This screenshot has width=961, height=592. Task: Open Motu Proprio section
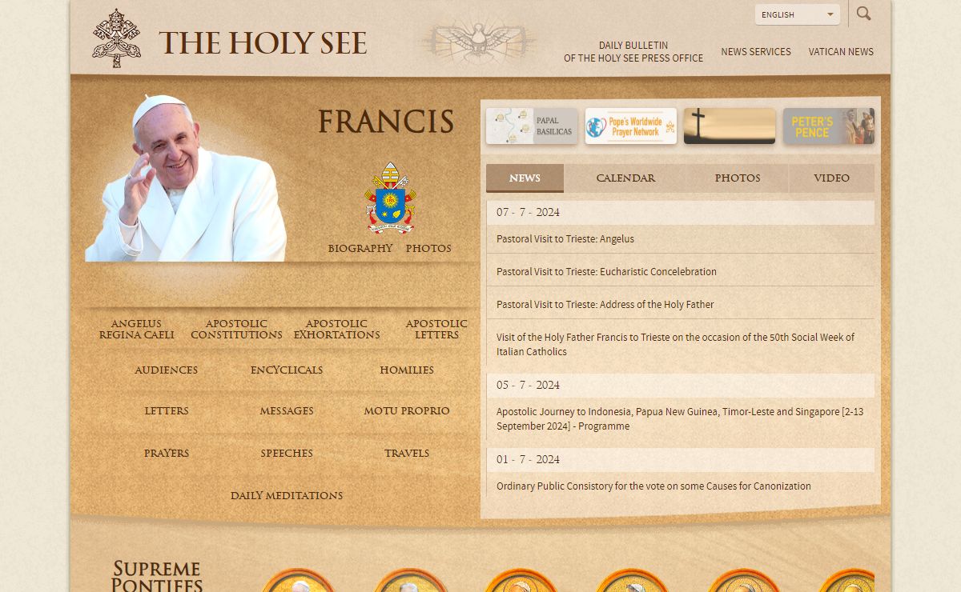[407, 411]
